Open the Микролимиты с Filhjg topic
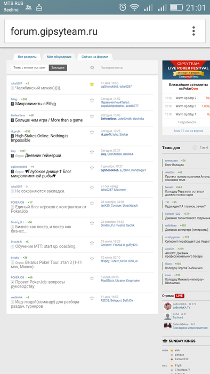Viewport: 210px width, 374px height. click(36, 104)
